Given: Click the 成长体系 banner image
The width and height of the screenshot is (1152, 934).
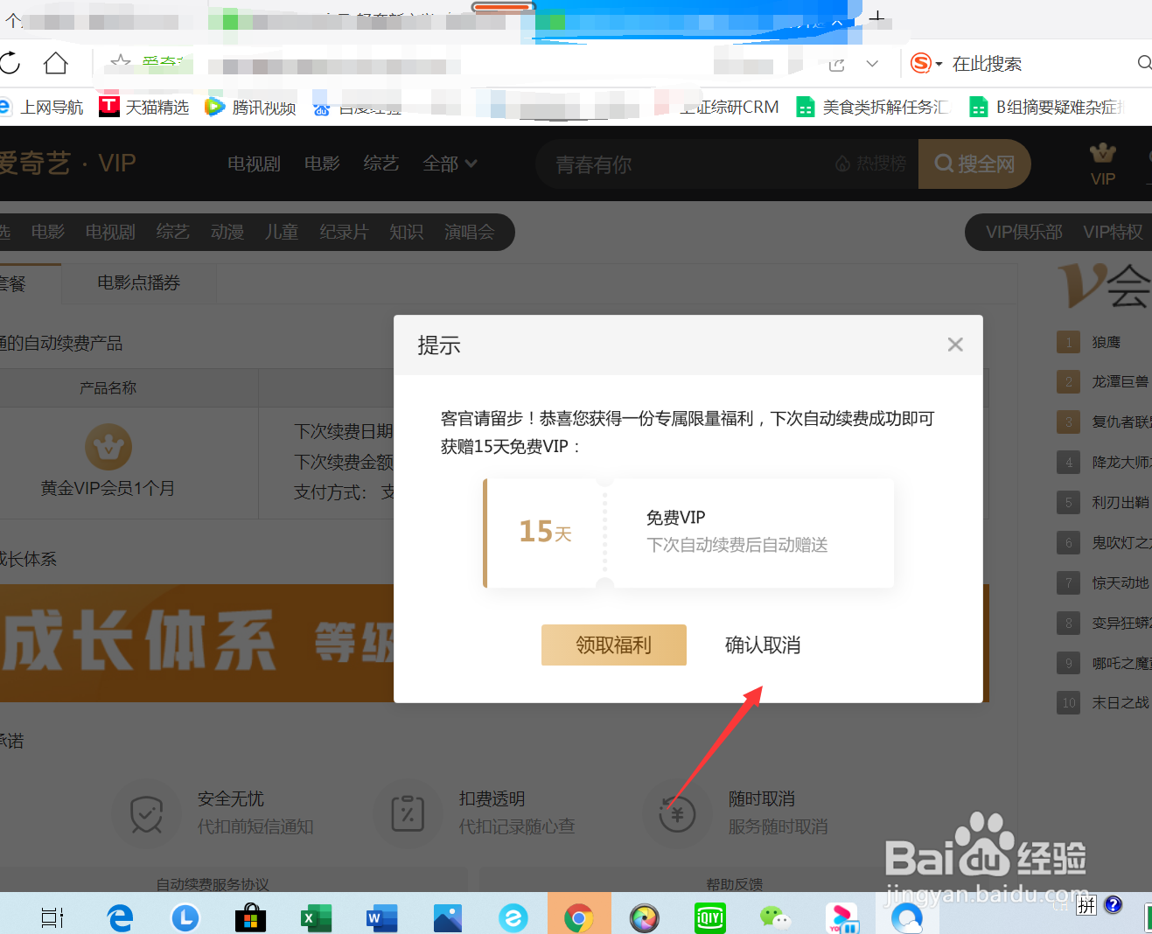Looking at the screenshot, I should pyautogui.click(x=197, y=643).
